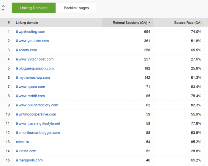Image resolution: width=208 pixels, height=166 pixels.
Task: Click the lock icon beside www.travelinglifestyle.net
Action: (x=17, y=123)
